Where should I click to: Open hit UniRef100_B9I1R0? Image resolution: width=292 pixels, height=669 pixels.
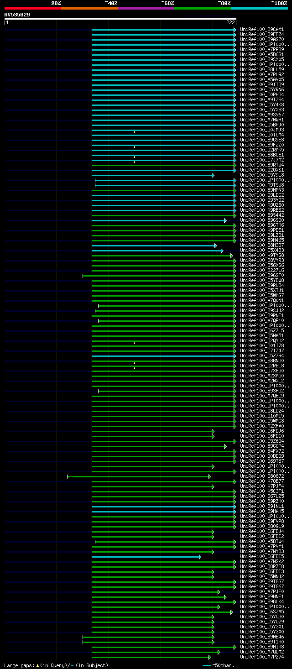click(262, 642)
